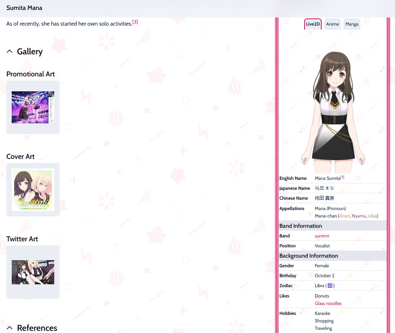
Task: Open the Anon character link
Action: click(345, 216)
